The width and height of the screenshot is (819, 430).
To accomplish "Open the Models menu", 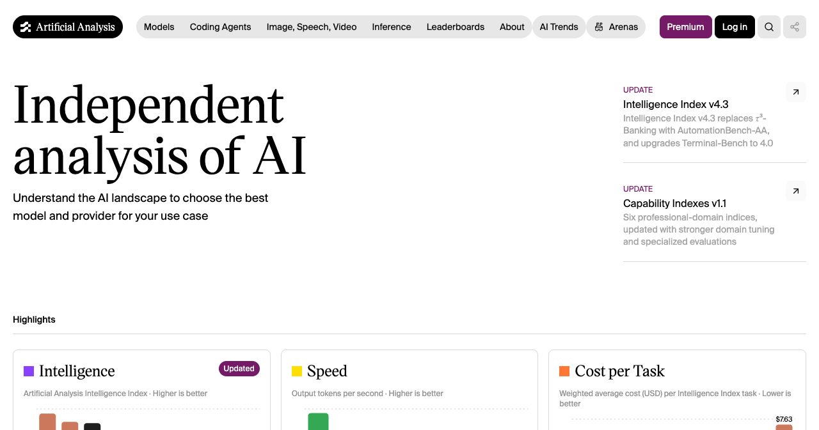I will click(x=159, y=27).
